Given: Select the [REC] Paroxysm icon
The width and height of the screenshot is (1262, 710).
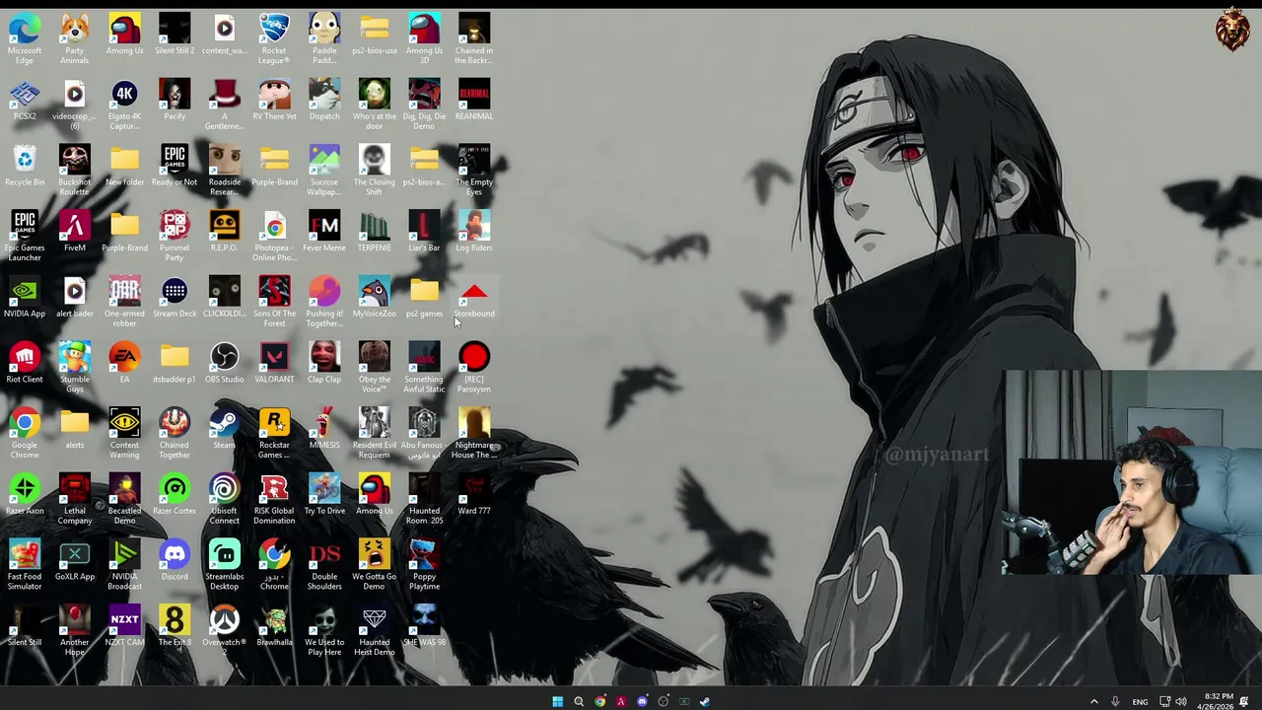Looking at the screenshot, I should pyautogui.click(x=474, y=367).
